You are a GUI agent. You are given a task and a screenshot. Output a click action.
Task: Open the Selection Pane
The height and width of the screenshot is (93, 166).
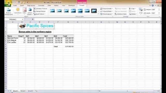pos(121,14)
